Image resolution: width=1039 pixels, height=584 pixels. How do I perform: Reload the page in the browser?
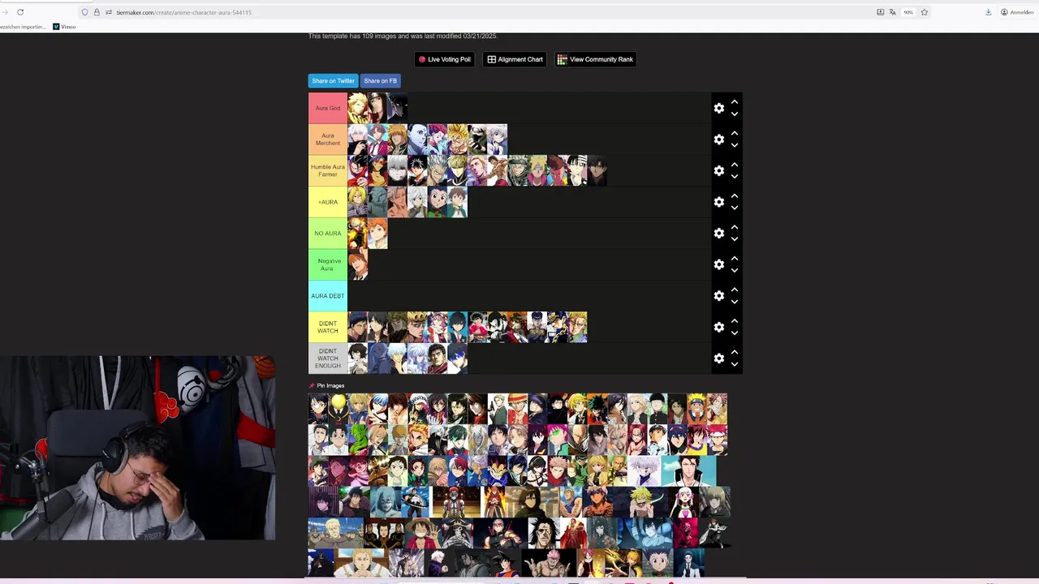[x=20, y=12]
